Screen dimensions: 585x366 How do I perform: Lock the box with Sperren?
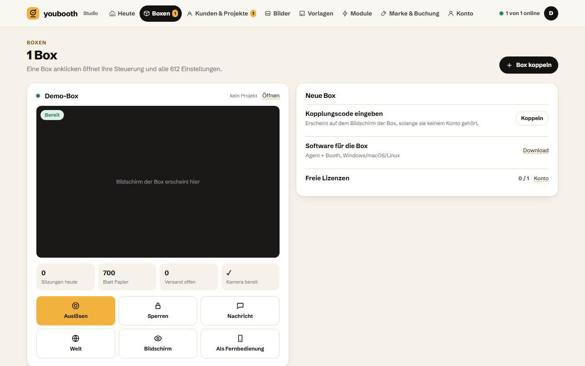[x=158, y=311]
